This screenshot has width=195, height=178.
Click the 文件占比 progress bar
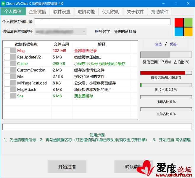pyautogui.click(x=166, y=109)
